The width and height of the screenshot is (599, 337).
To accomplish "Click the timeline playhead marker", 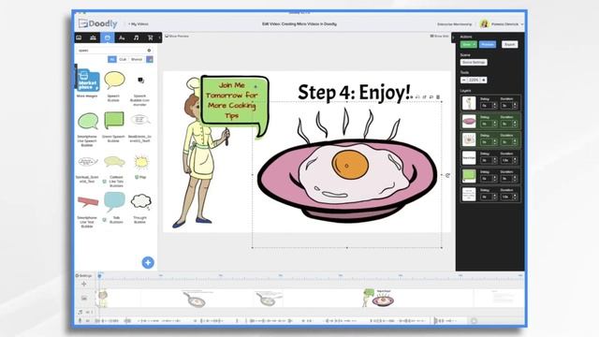I will coord(100,275).
